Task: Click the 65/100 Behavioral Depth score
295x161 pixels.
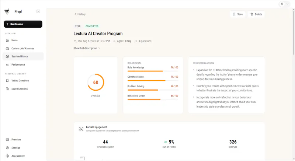Action: [x=174, y=96]
